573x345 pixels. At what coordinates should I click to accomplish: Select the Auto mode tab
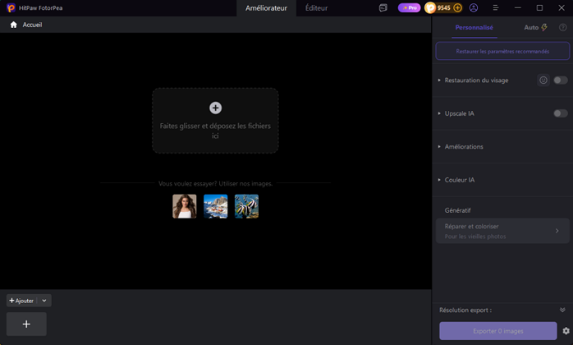pos(535,27)
